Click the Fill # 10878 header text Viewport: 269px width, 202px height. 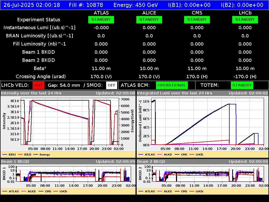point(86,5)
